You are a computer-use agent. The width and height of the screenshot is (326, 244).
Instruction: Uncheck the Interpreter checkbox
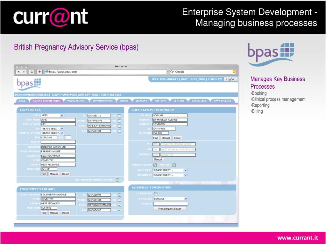(156, 193)
